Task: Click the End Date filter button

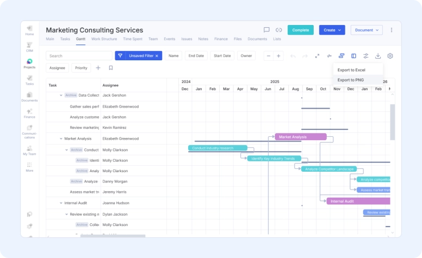Action: 196,56
